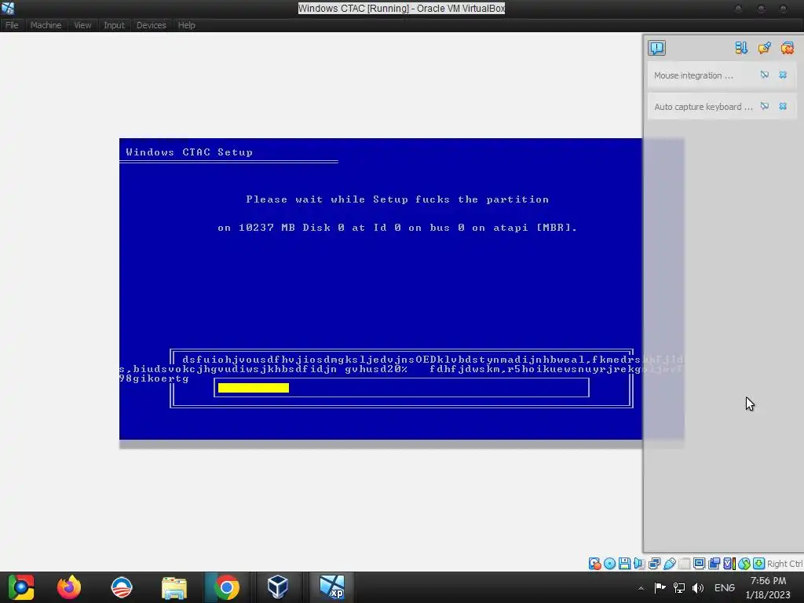The image size is (804, 603).
Task: Click the hard disk activity status icon
Action: coord(594,564)
